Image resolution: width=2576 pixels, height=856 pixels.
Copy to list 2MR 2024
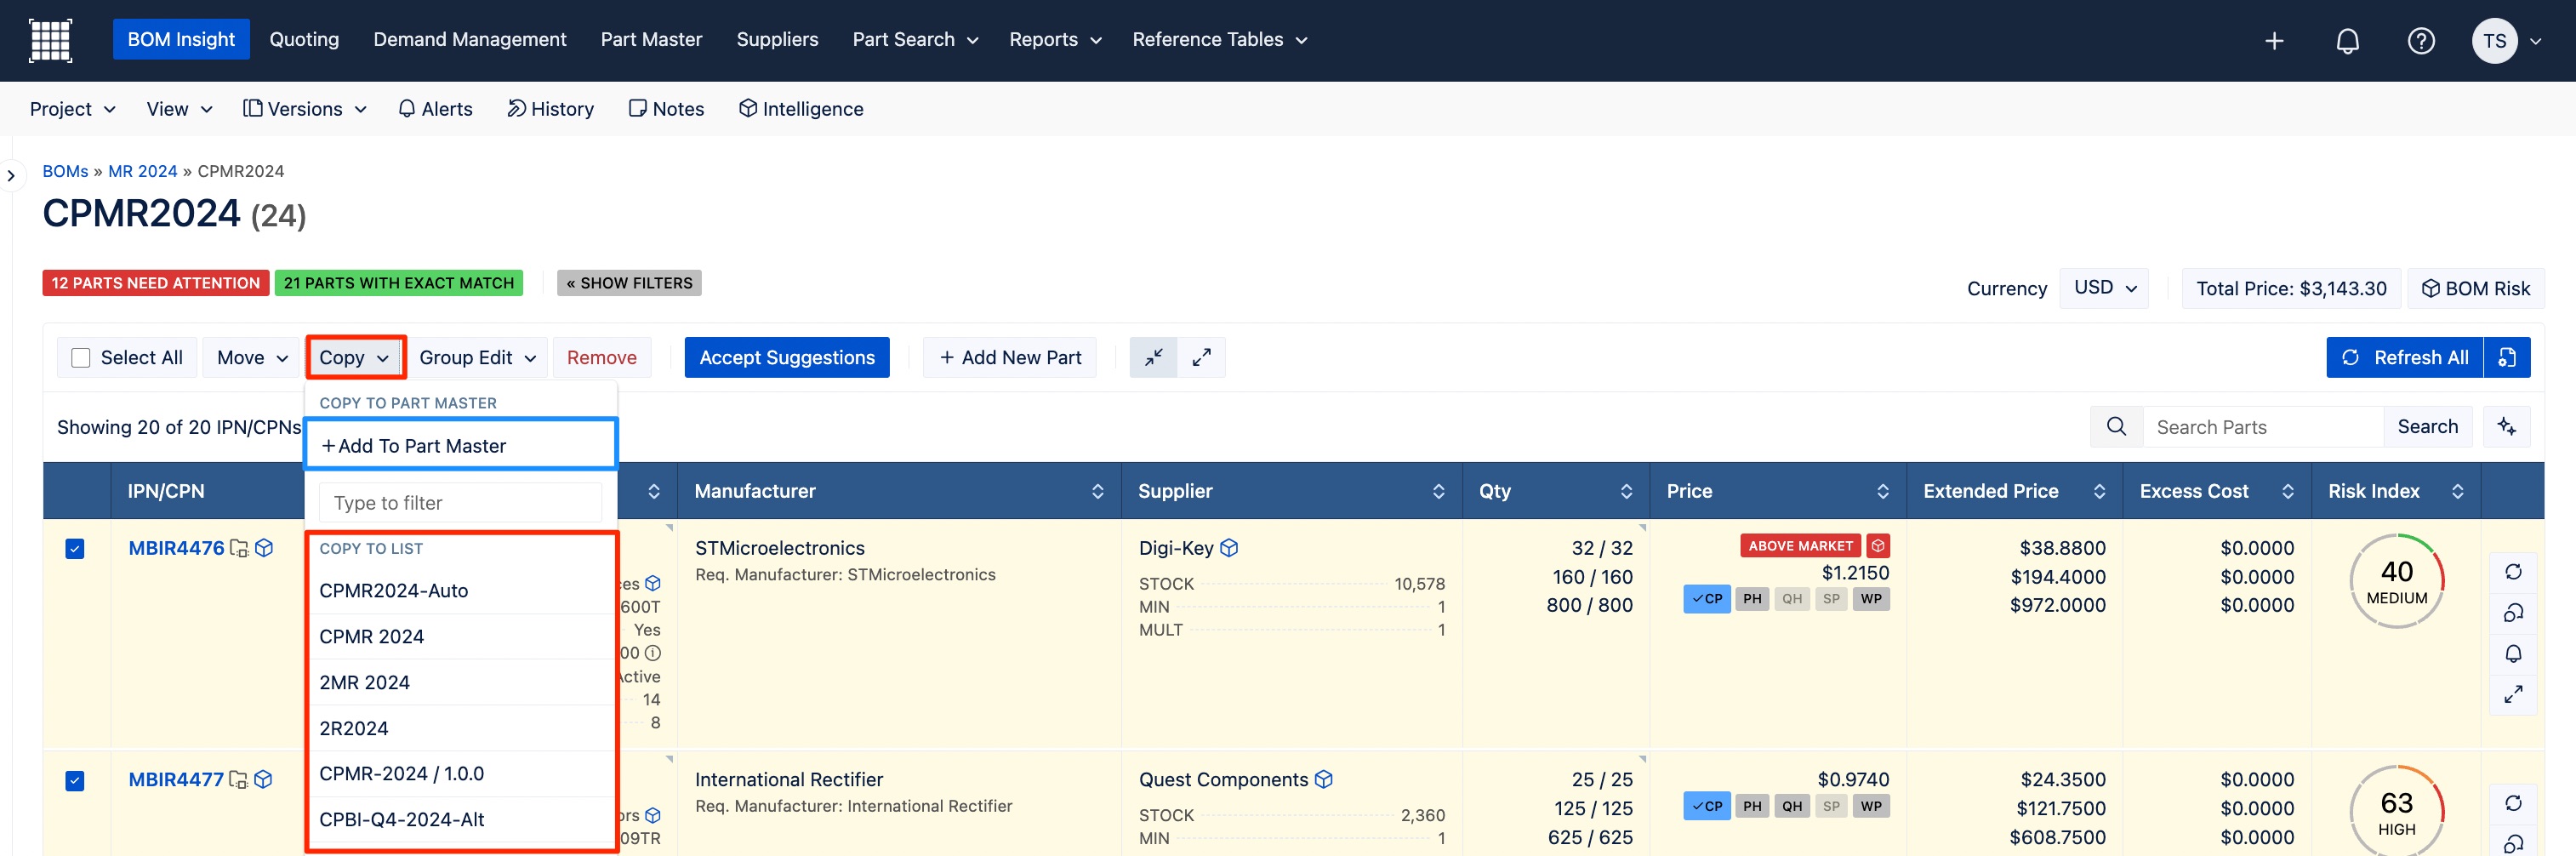(x=460, y=683)
